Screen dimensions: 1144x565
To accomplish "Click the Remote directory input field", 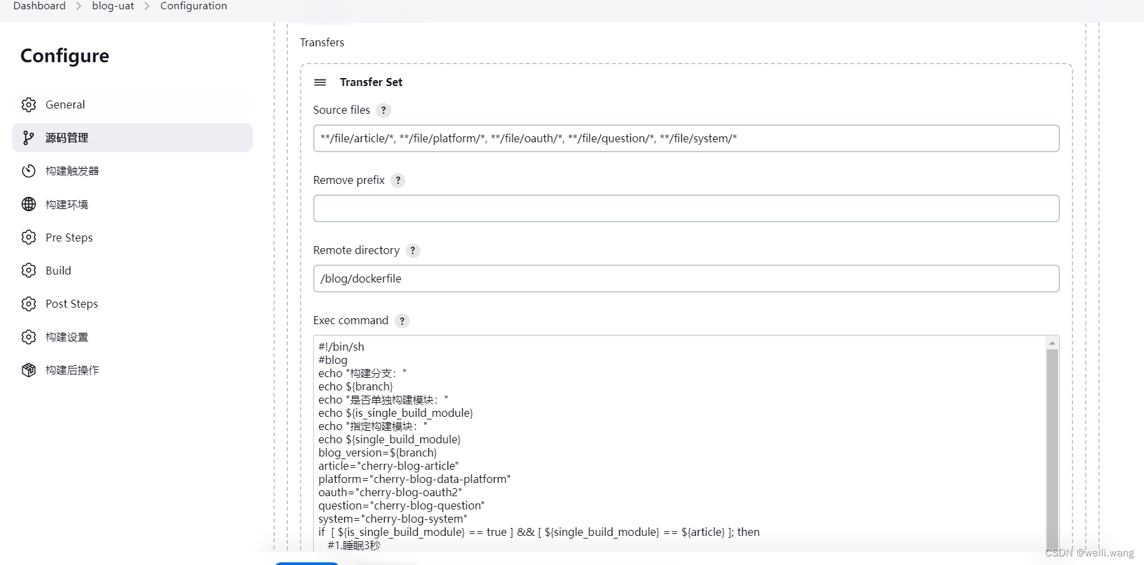I will coord(686,279).
